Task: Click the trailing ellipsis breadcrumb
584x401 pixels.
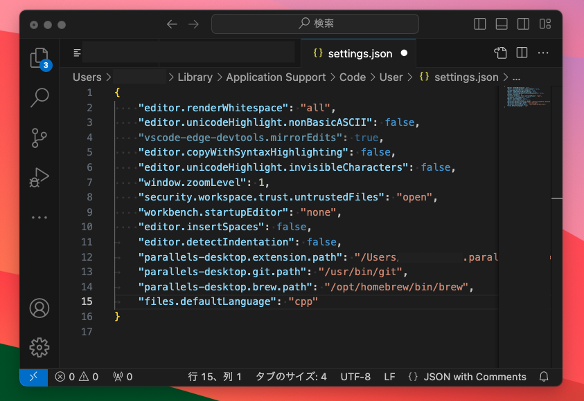Action: pyautogui.click(x=516, y=77)
